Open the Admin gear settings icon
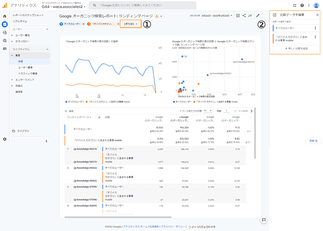The height and width of the screenshot is (231, 323). [x=4, y=139]
